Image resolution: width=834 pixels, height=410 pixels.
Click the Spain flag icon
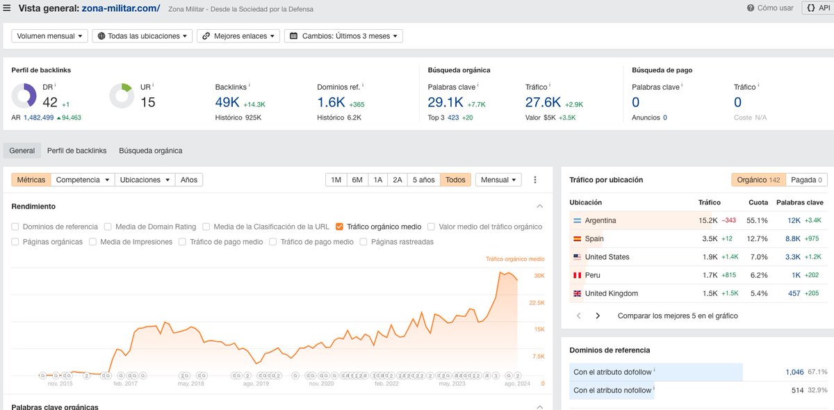point(577,238)
